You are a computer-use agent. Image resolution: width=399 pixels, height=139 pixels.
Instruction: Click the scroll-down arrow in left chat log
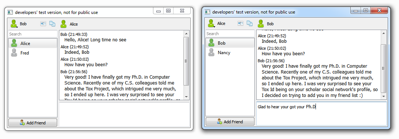click(186, 97)
